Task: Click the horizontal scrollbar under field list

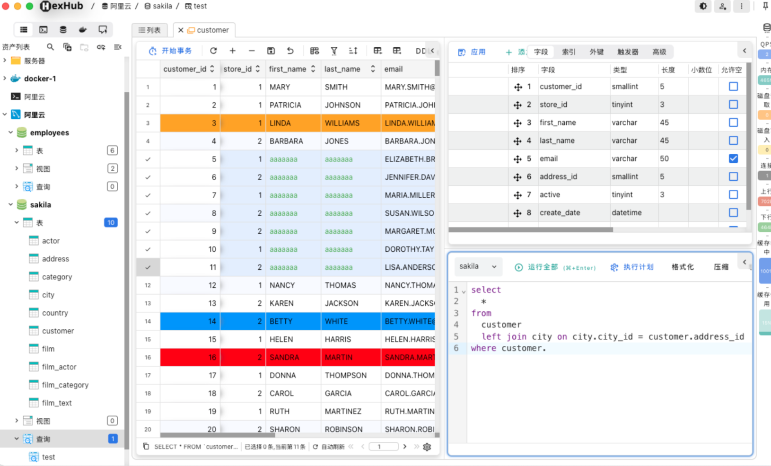Action: click(x=531, y=229)
